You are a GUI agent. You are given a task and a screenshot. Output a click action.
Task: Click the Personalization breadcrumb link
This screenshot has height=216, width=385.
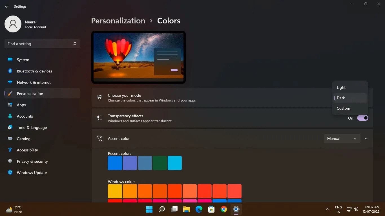pyautogui.click(x=118, y=20)
